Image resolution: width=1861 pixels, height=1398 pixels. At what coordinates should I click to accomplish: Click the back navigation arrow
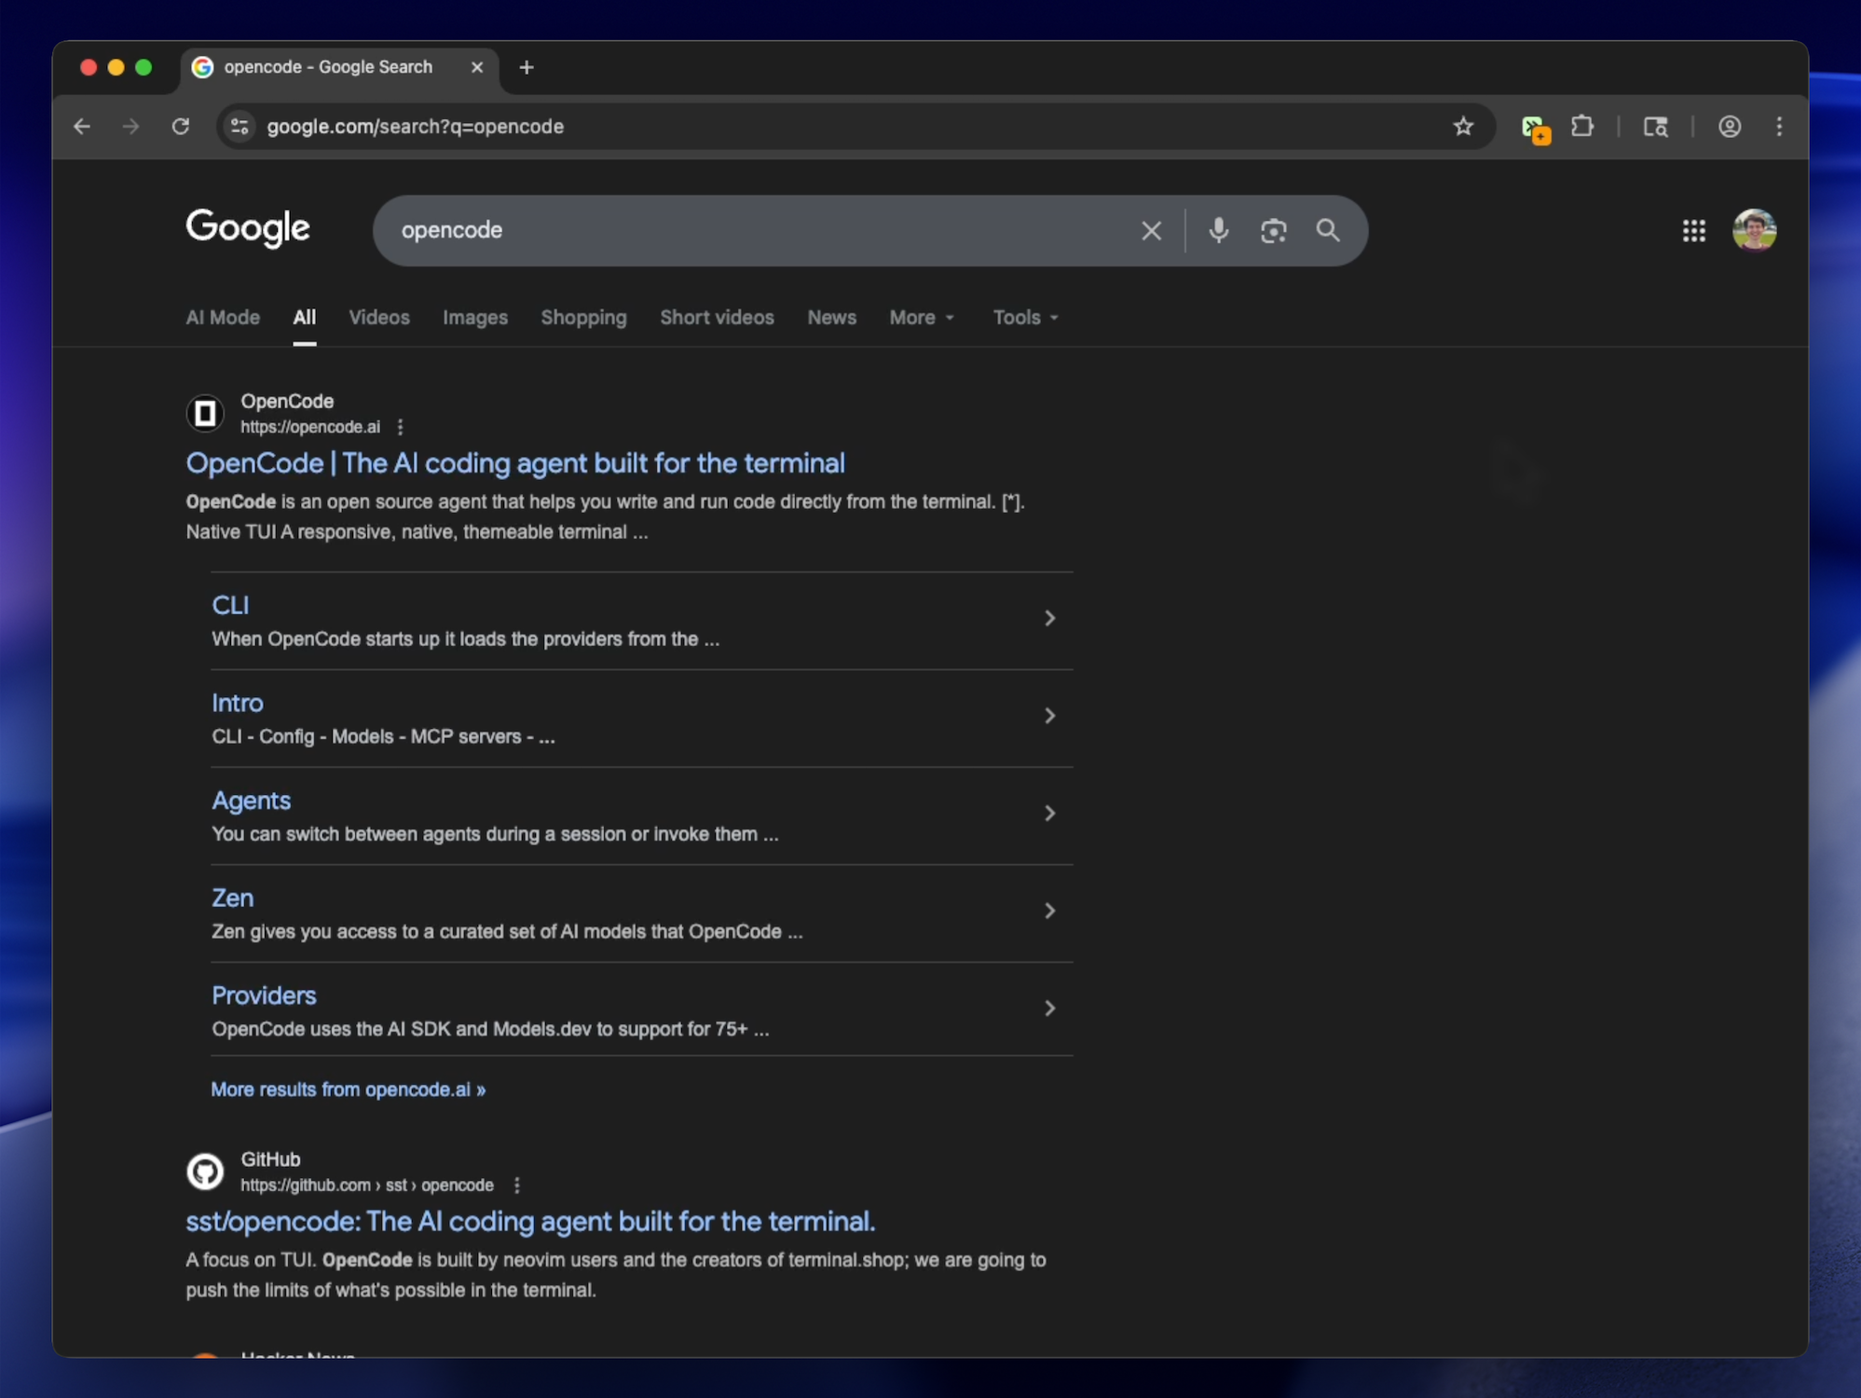pyautogui.click(x=82, y=127)
